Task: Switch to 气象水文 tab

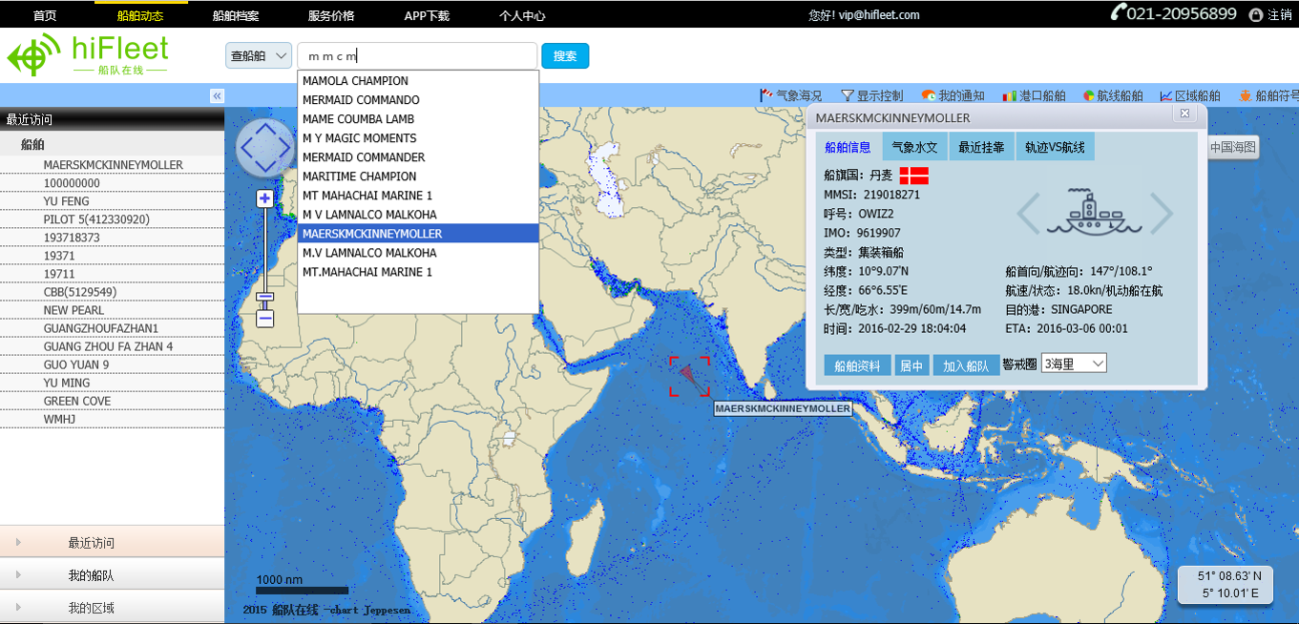Action: (914, 147)
